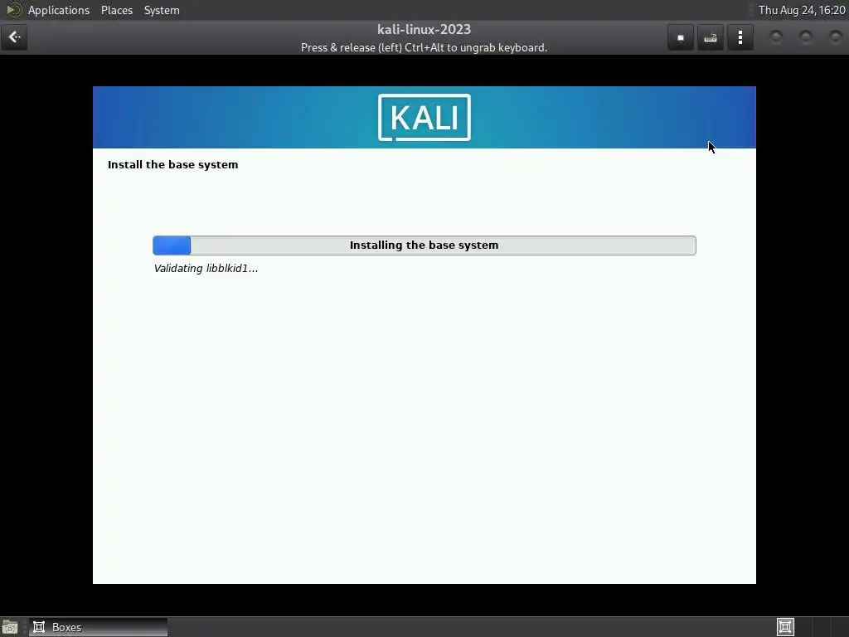The image size is (849, 637).
Task: Click the show desktop icon in bottom panel
Action: (x=10, y=627)
